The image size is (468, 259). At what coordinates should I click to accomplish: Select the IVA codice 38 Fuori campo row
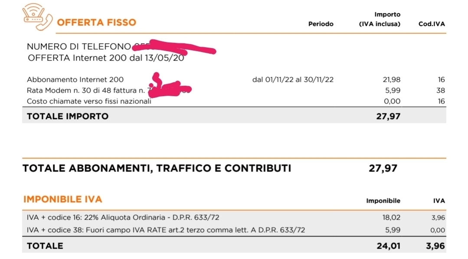[x=234, y=230]
